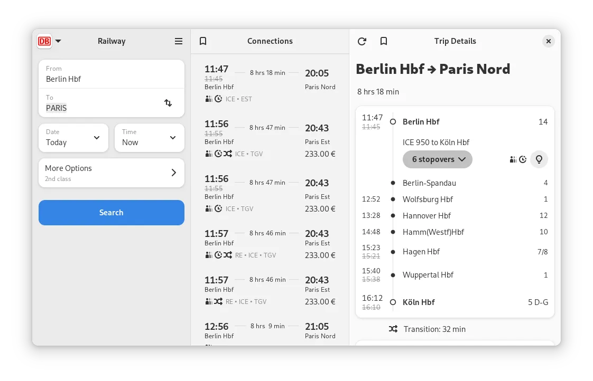The image size is (593, 381).
Task: Click the load icon in ICE 950 leg
Action: click(513, 159)
